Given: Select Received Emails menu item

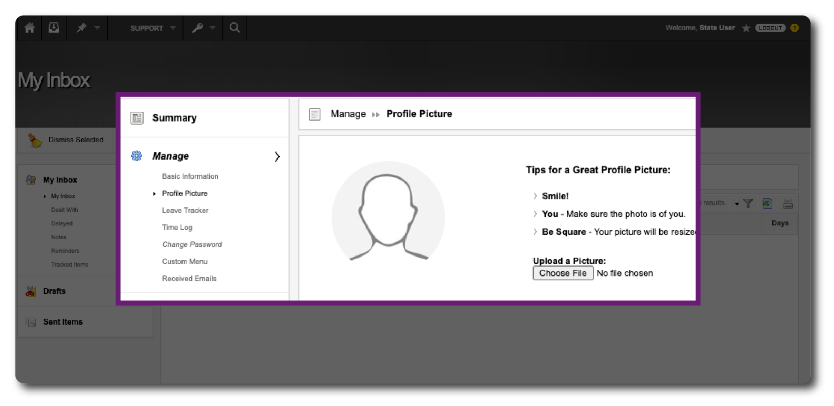Looking at the screenshot, I should point(189,278).
